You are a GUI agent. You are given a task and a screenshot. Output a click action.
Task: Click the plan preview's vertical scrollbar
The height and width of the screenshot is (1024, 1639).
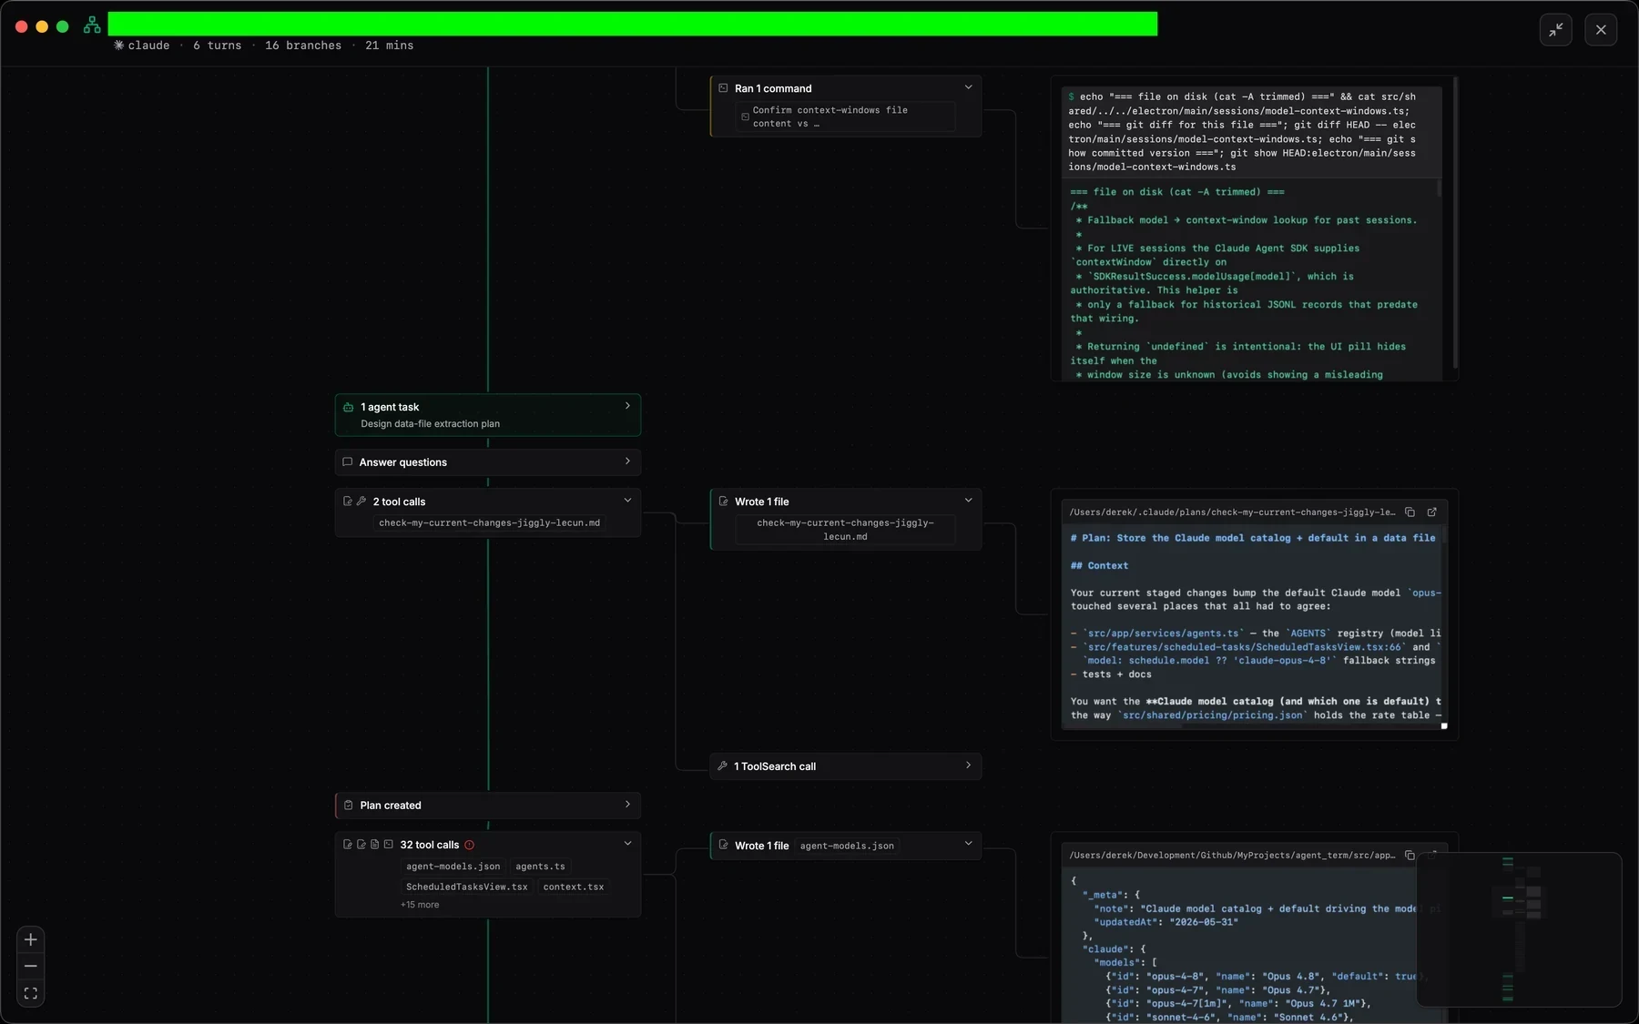tap(1444, 532)
